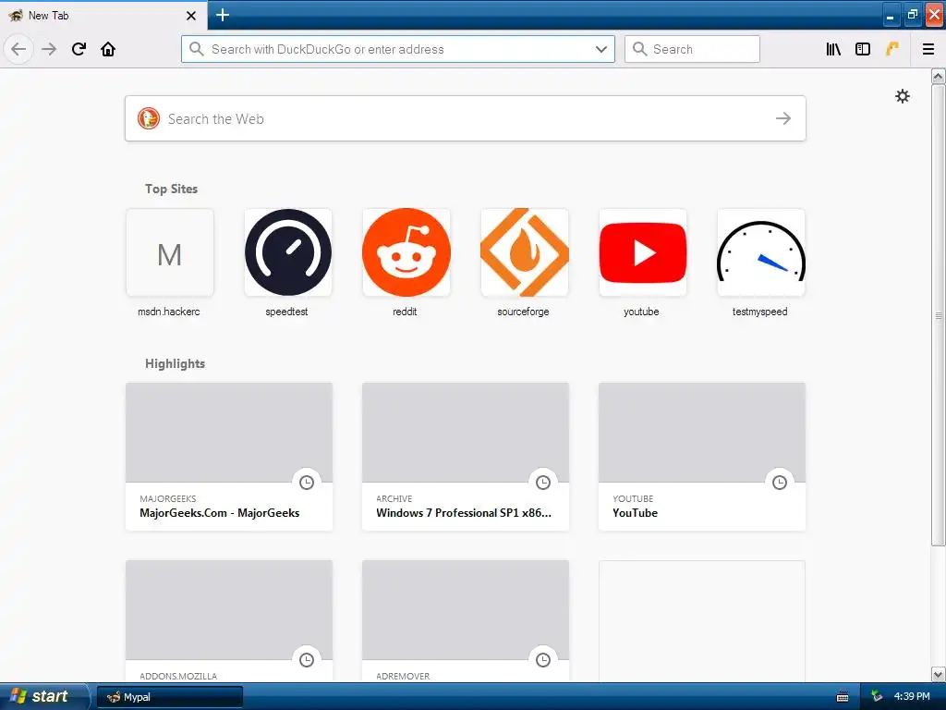Go back using the back arrow
Viewport: 946px width, 710px height.
coord(18,49)
